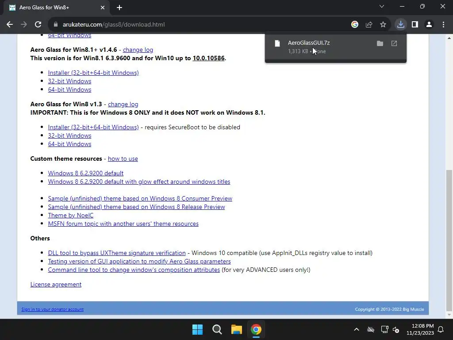Click the 10.0.10586 version link

(209, 58)
